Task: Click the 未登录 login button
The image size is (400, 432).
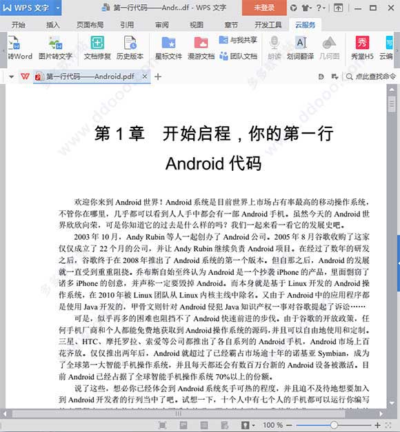Action: [x=264, y=8]
